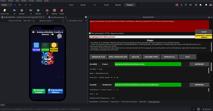Enable the Controlador virtual checkbox
Image resolution: width=213 pixels, height=111 pixels.
pyautogui.click(x=67, y=21)
